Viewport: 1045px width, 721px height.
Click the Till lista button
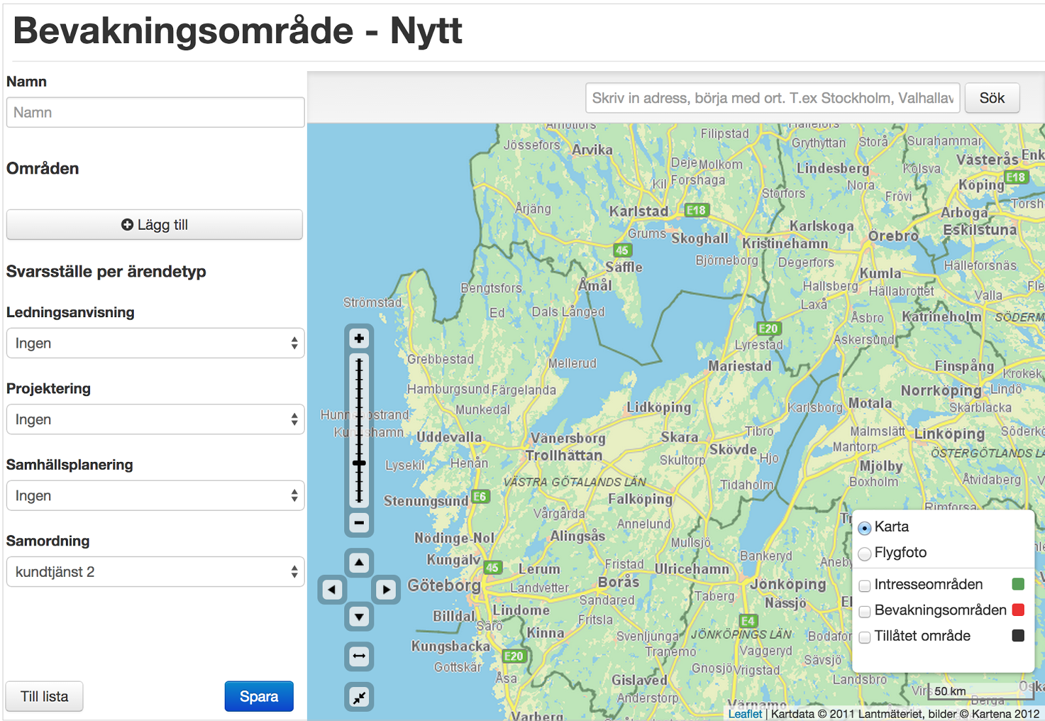[x=44, y=696]
